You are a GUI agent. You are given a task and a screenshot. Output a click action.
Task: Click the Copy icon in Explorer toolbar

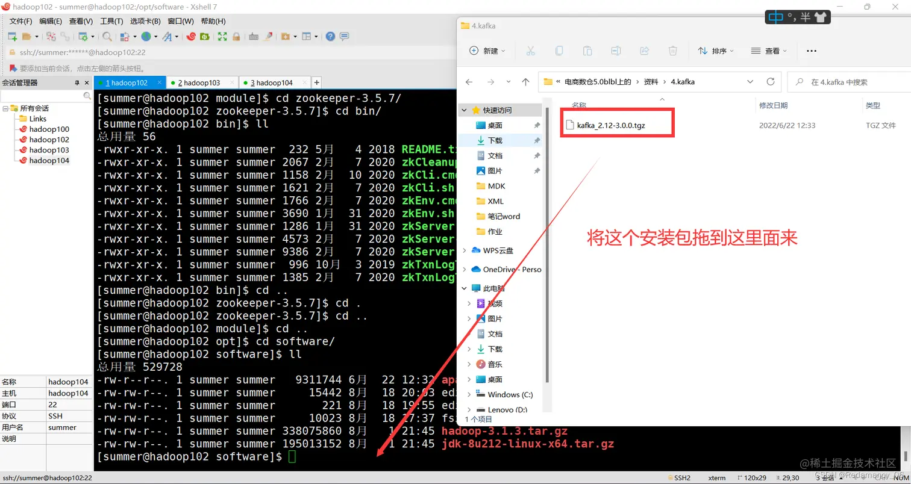click(559, 51)
